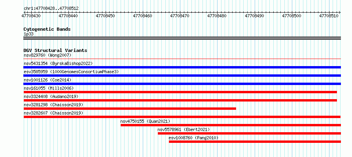The image size is (352, 157).
Task: Open nsv3324408 (Audano2019) label
Action: click(51, 96)
